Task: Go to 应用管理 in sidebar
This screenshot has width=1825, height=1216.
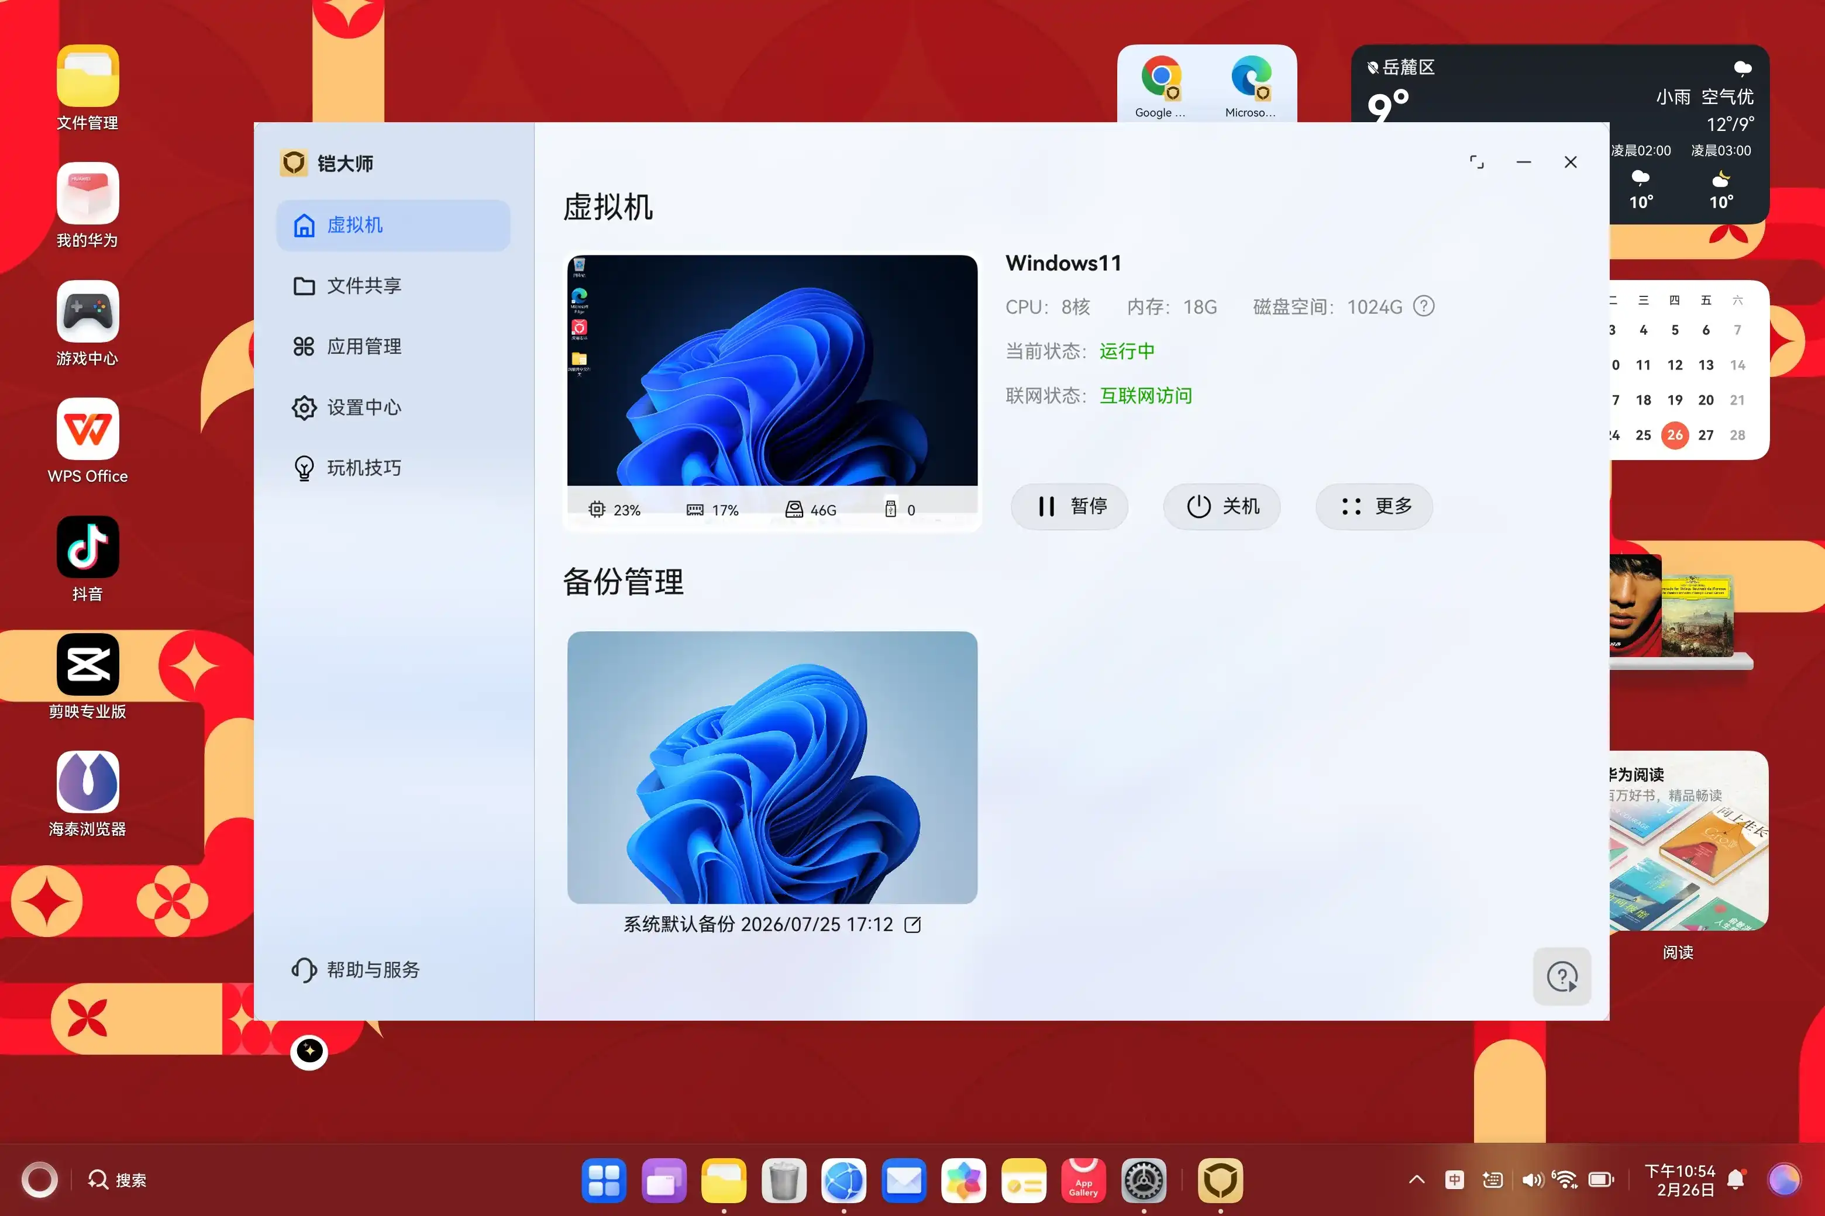Action: coord(394,347)
